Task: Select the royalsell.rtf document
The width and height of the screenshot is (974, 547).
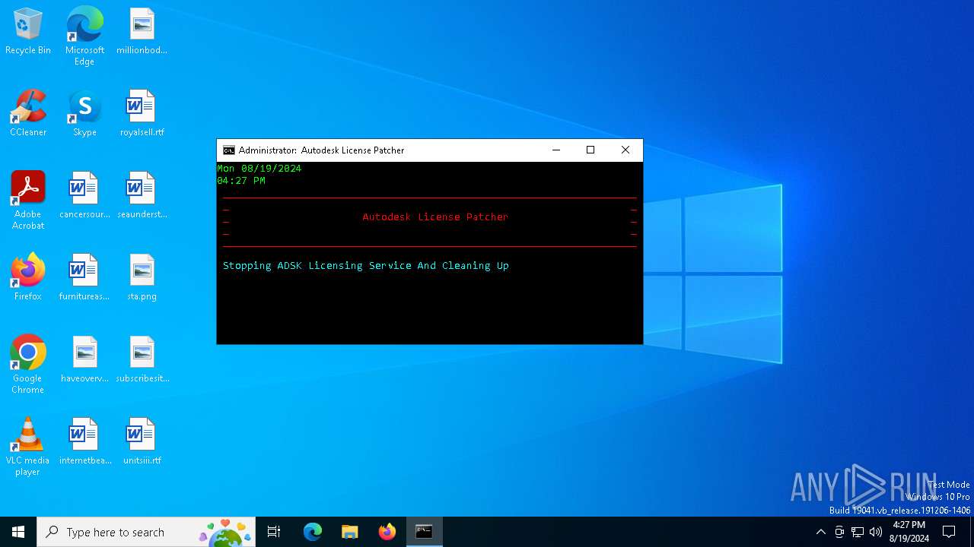Action: [x=142, y=113]
